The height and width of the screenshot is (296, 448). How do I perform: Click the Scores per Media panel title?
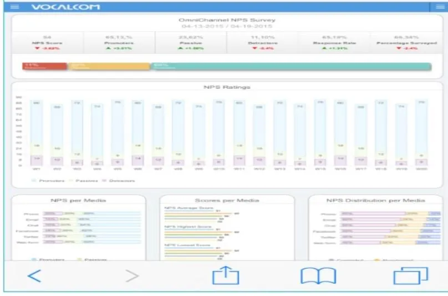[227, 200]
